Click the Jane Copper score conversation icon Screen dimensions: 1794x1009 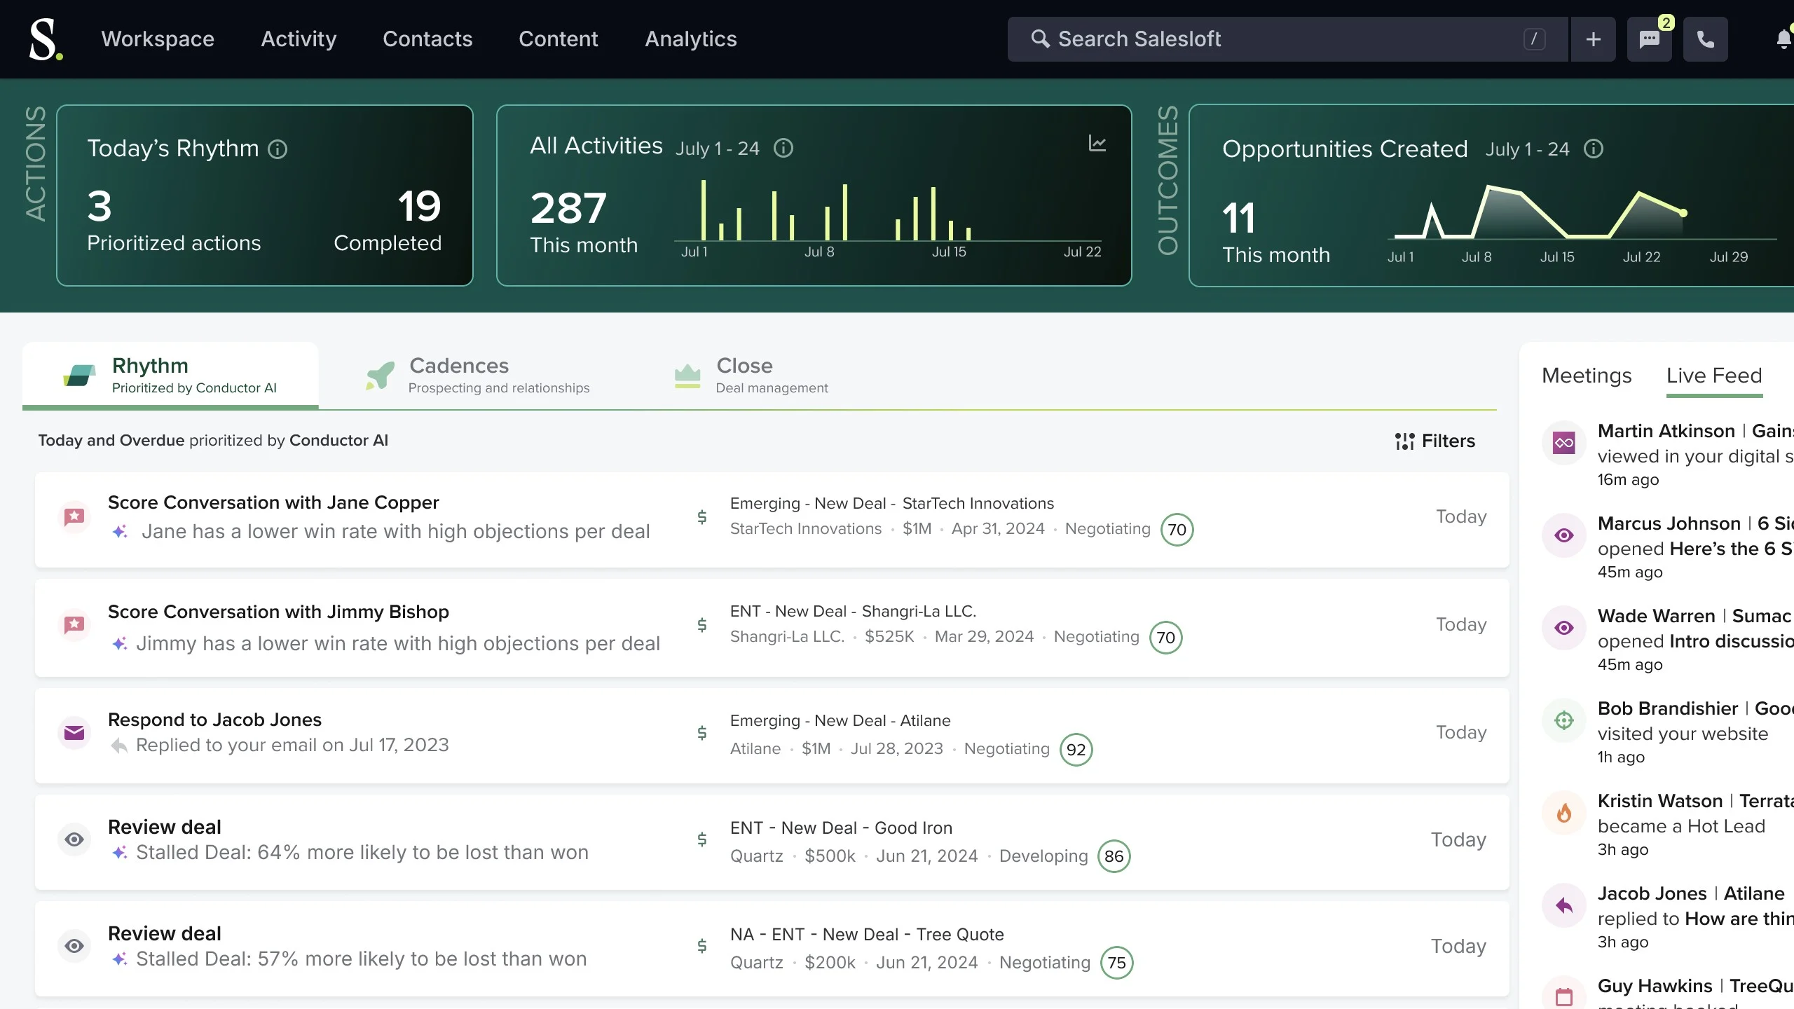coord(74,517)
